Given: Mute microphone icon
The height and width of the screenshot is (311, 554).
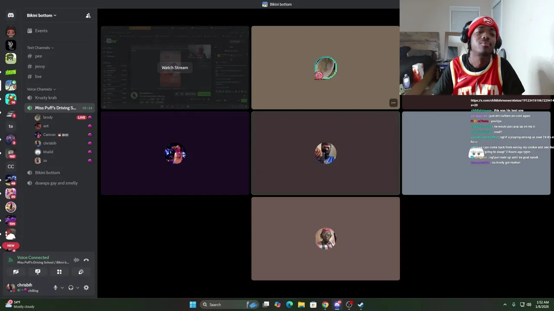Looking at the screenshot, I should pyautogui.click(x=55, y=288).
